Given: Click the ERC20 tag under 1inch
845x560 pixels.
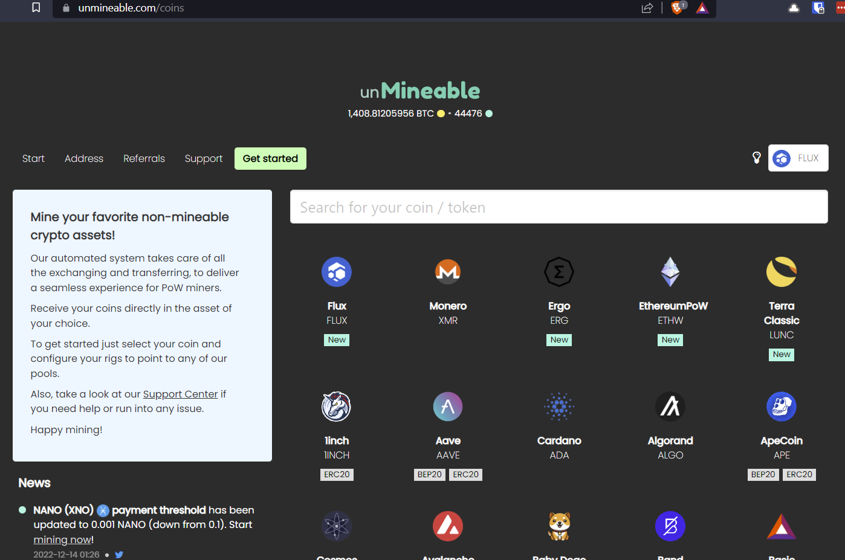Looking at the screenshot, I should point(337,475).
